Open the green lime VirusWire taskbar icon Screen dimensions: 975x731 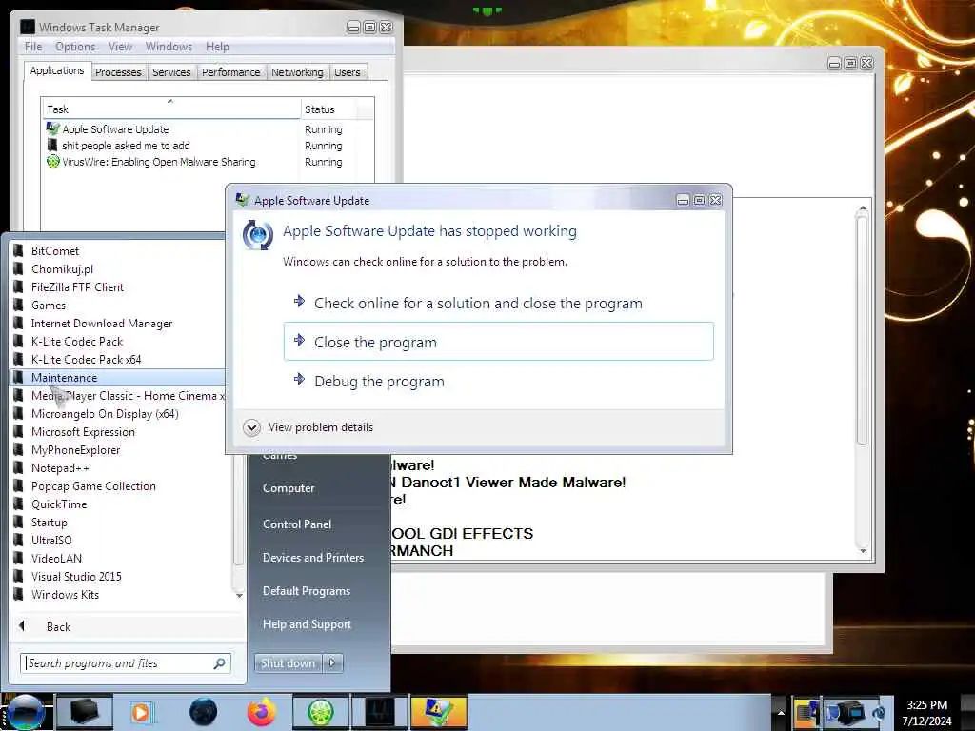click(x=320, y=712)
